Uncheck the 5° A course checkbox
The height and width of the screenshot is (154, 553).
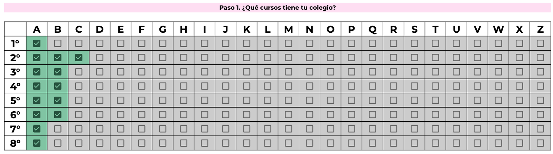click(37, 100)
